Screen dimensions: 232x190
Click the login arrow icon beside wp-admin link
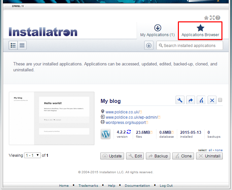pos(103,117)
